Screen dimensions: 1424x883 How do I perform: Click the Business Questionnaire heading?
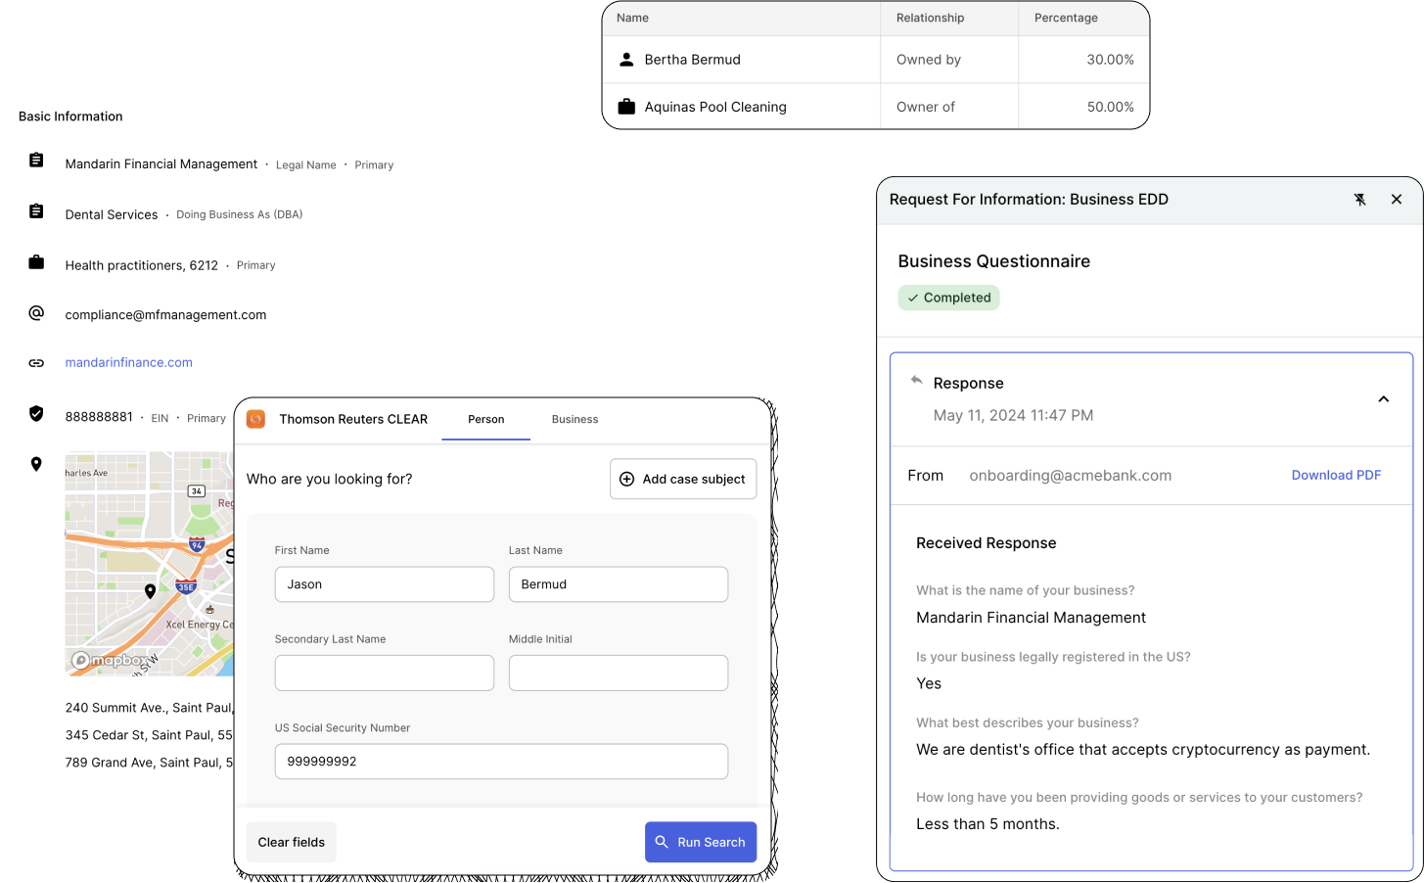(994, 261)
